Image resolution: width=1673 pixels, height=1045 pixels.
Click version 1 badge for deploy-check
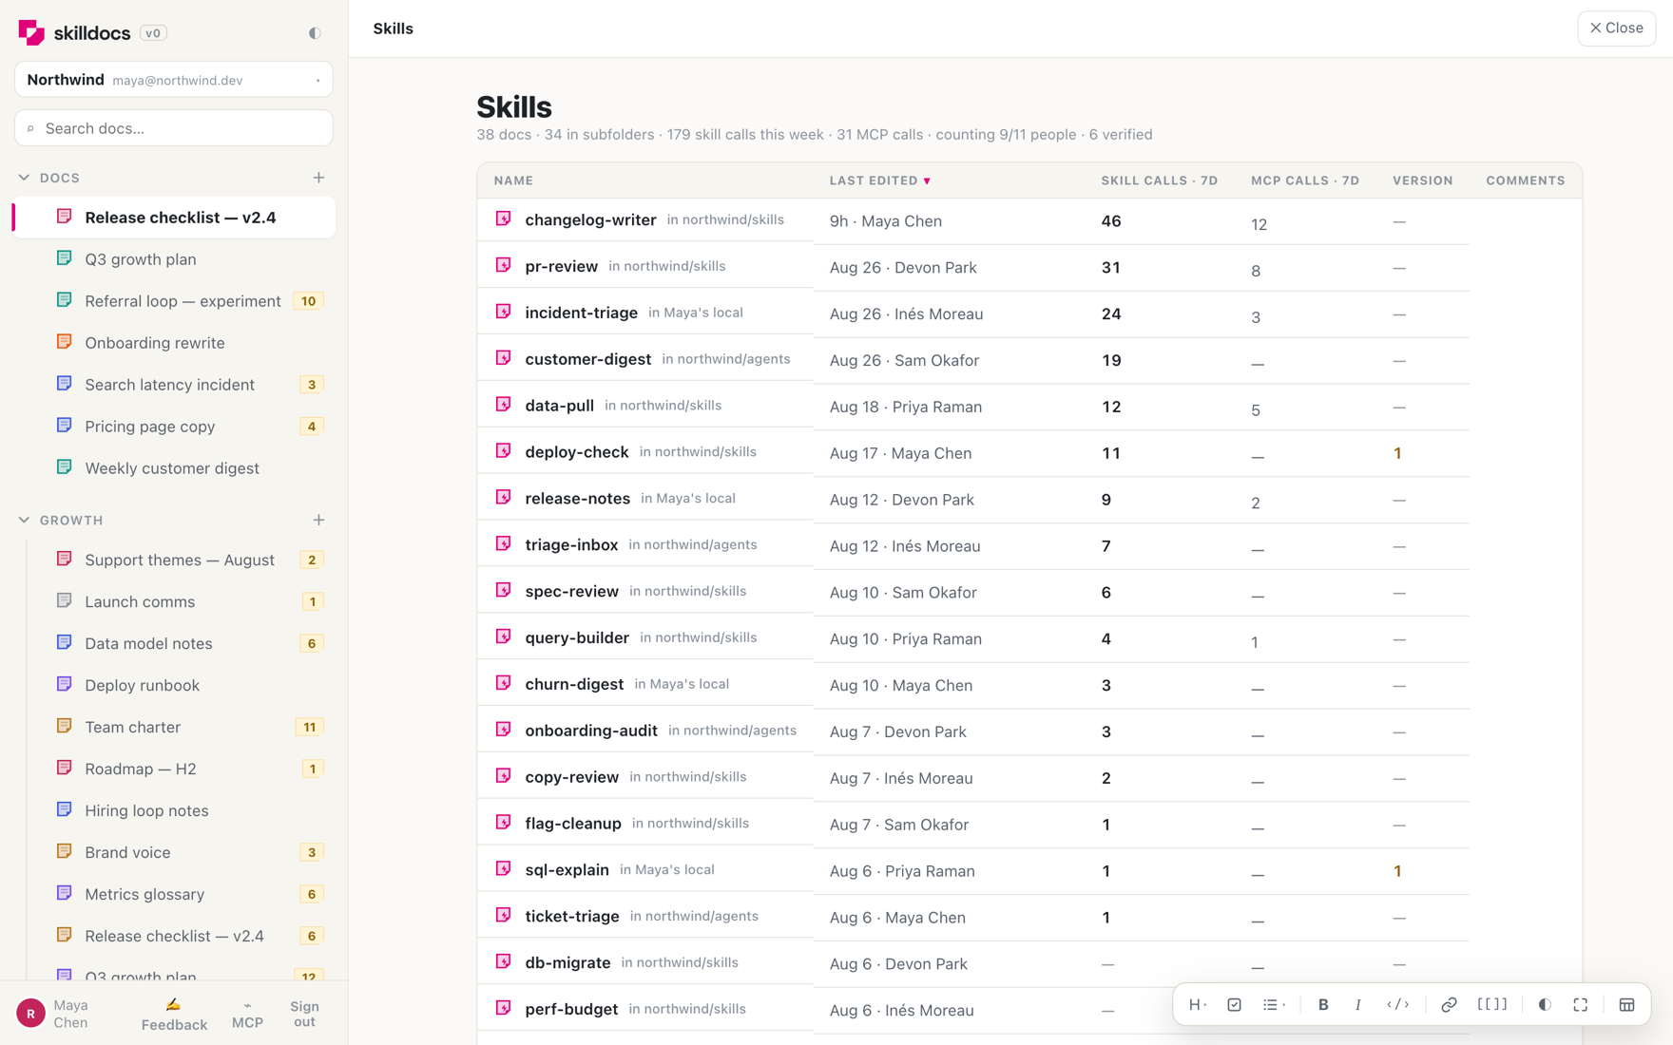coord(1397,453)
